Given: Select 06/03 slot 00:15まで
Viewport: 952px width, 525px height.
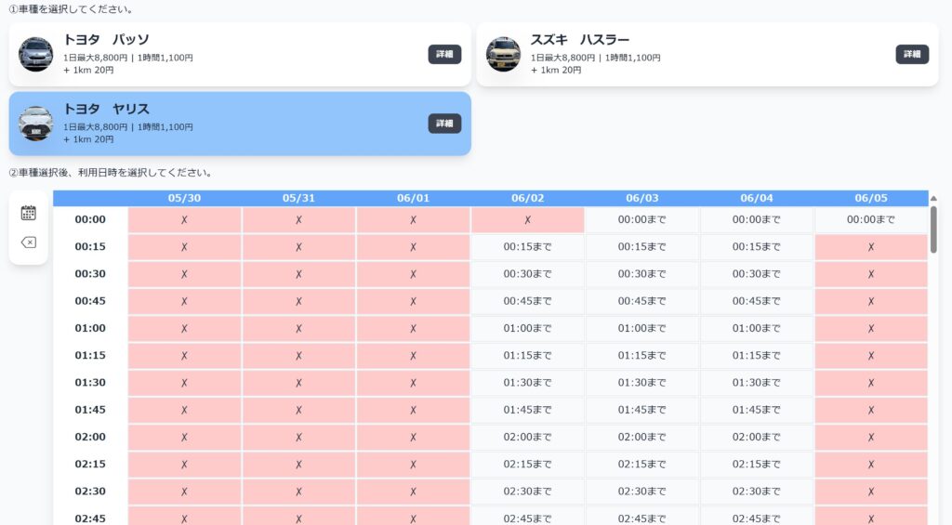Looking at the screenshot, I should pos(642,247).
